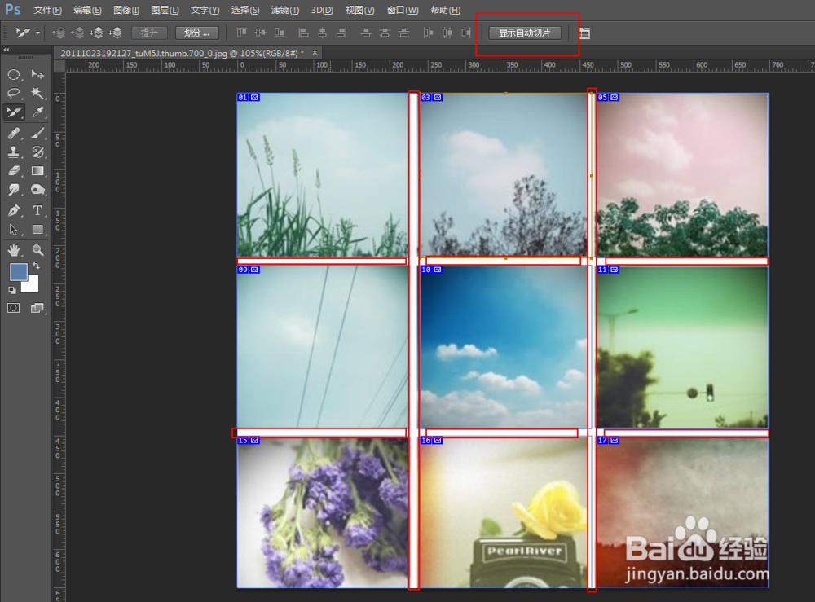Open the 滤镜(T) menu

point(284,10)
